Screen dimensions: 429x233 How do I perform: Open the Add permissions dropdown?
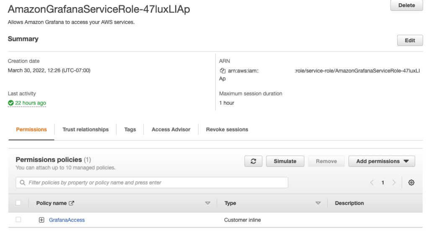[x=382, y=161]
